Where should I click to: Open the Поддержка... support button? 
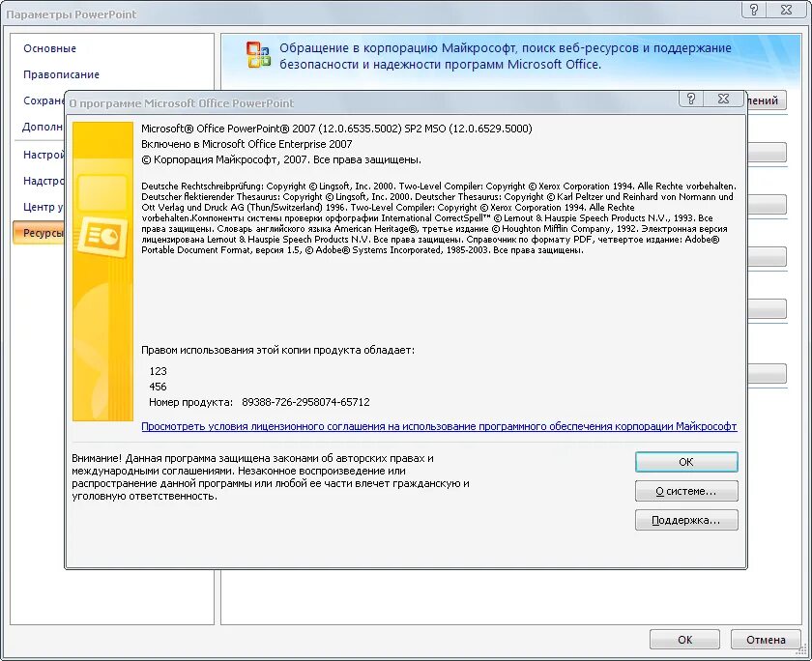686,520
